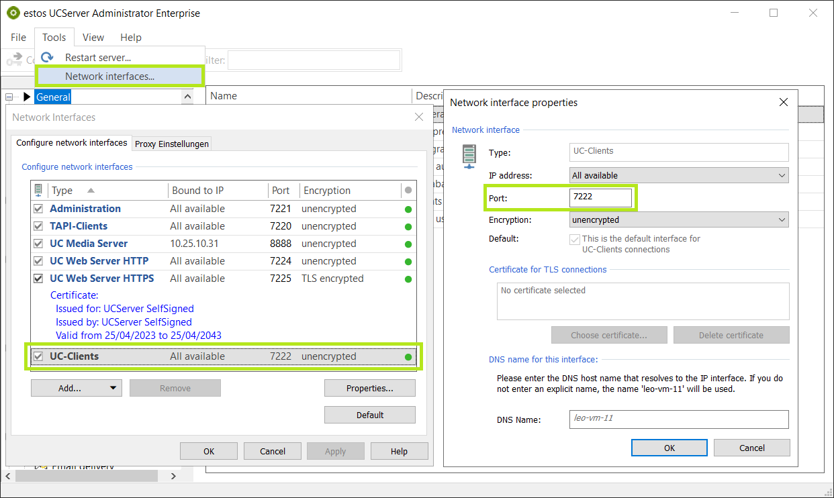This screenshot has width=834, height=498.
Task: Open the IP address dropdown
Action: tap(678, 176)
